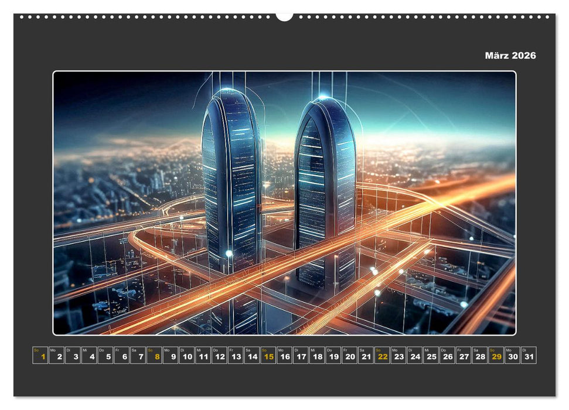
Task: Open the März 2026 month header
Action: (x=509, y=56)
